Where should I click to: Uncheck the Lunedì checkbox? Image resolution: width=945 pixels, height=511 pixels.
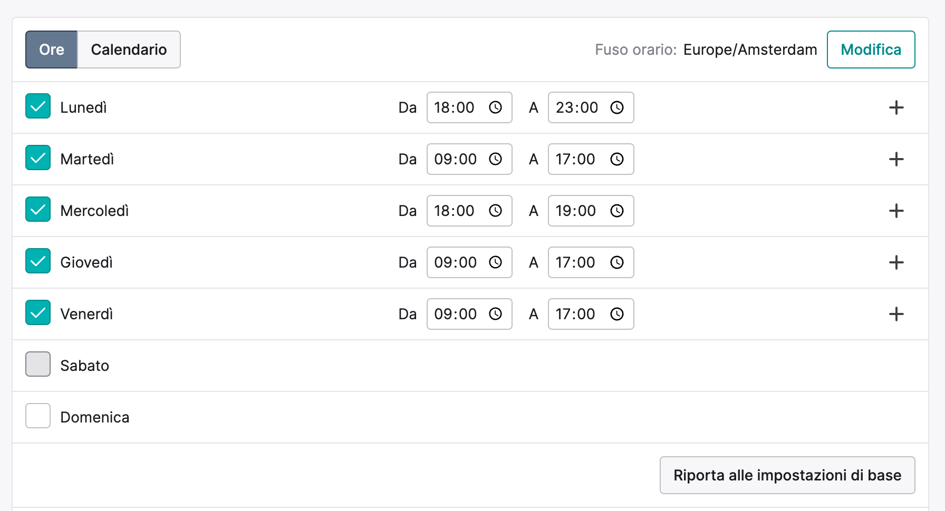tap(38, 106)
